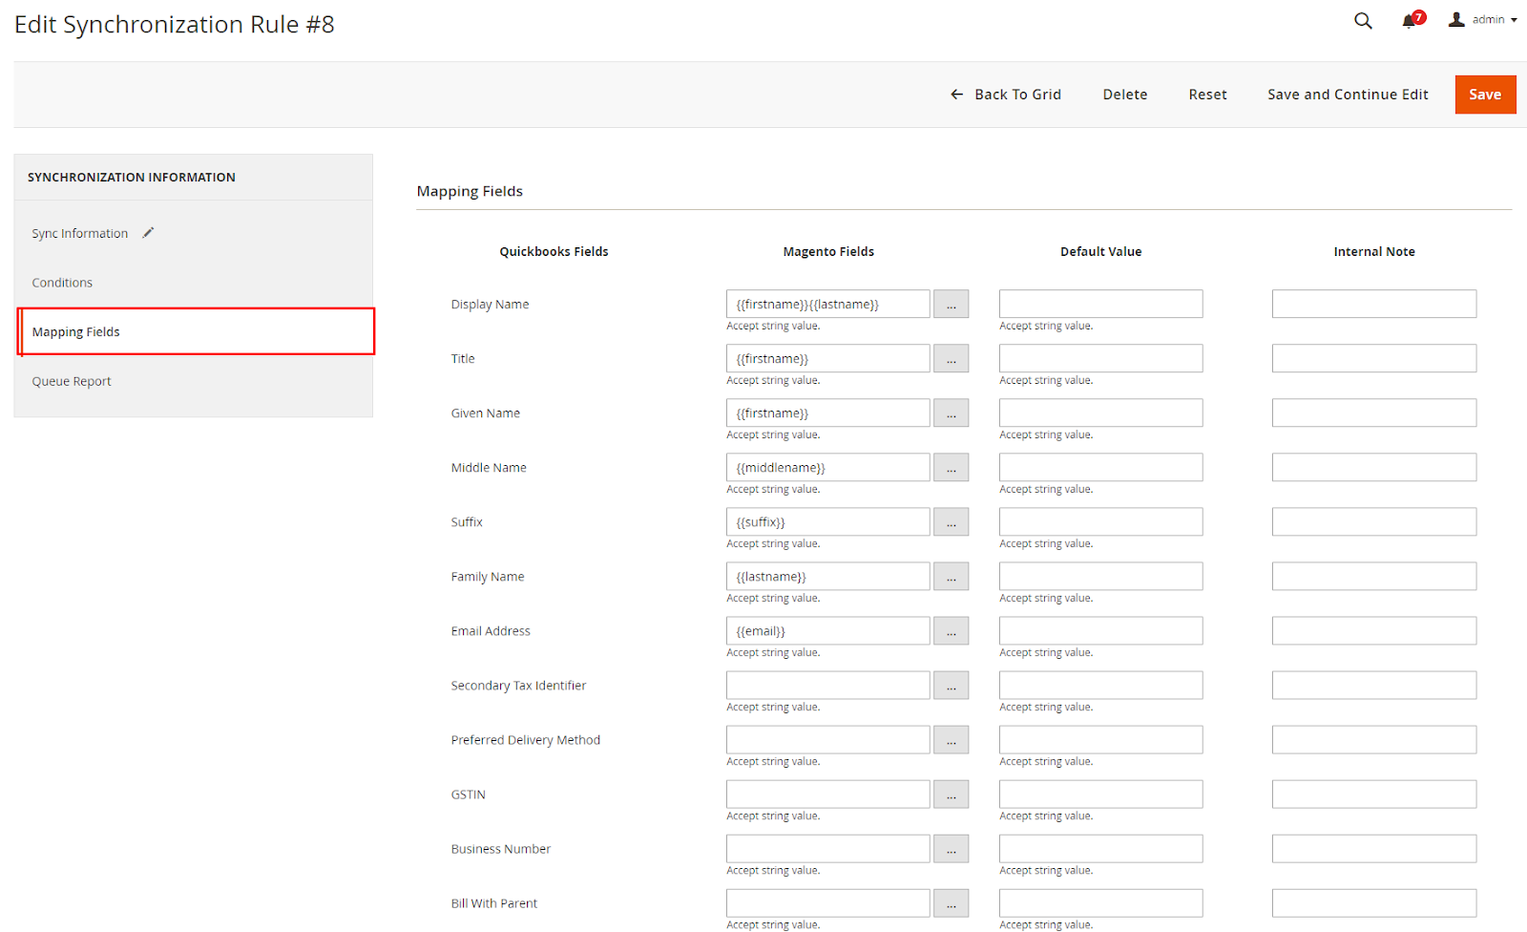
Task: Open notifications bell with red badge
Action: coord(1410,21)
